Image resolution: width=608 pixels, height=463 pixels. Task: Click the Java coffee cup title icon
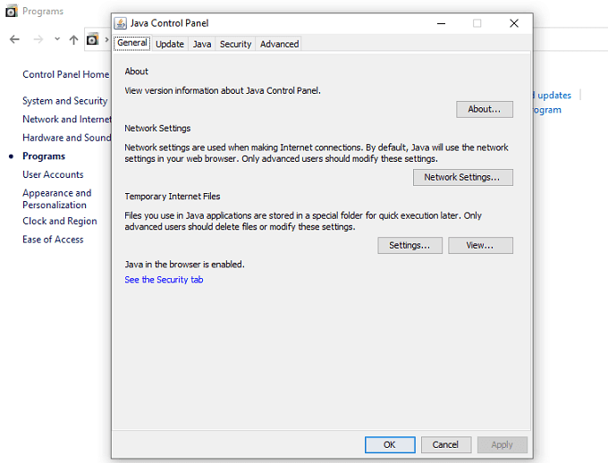[x=121, y=23]
